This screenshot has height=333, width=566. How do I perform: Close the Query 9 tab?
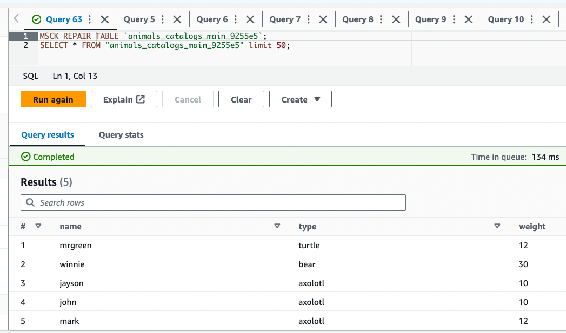coord(468,19)
